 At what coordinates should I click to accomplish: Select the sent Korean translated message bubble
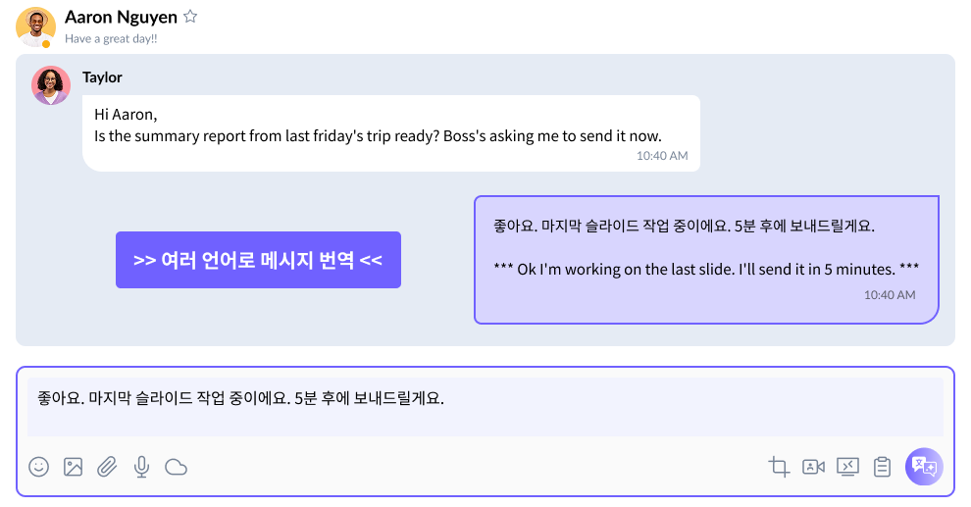point(706,259)
